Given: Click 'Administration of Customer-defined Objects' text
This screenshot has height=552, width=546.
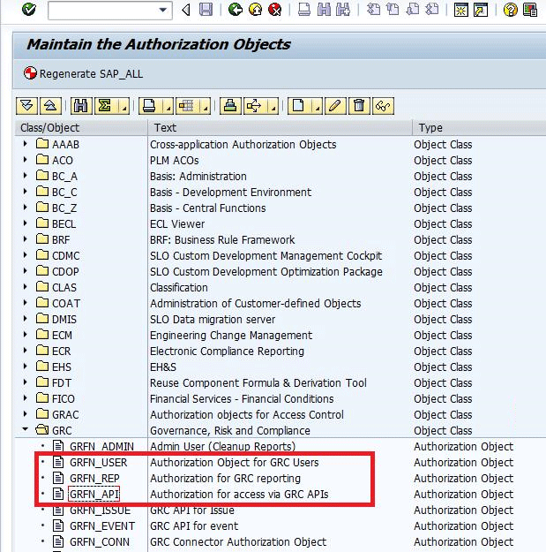Looking at the screenshot, I should tap(256, 304).
